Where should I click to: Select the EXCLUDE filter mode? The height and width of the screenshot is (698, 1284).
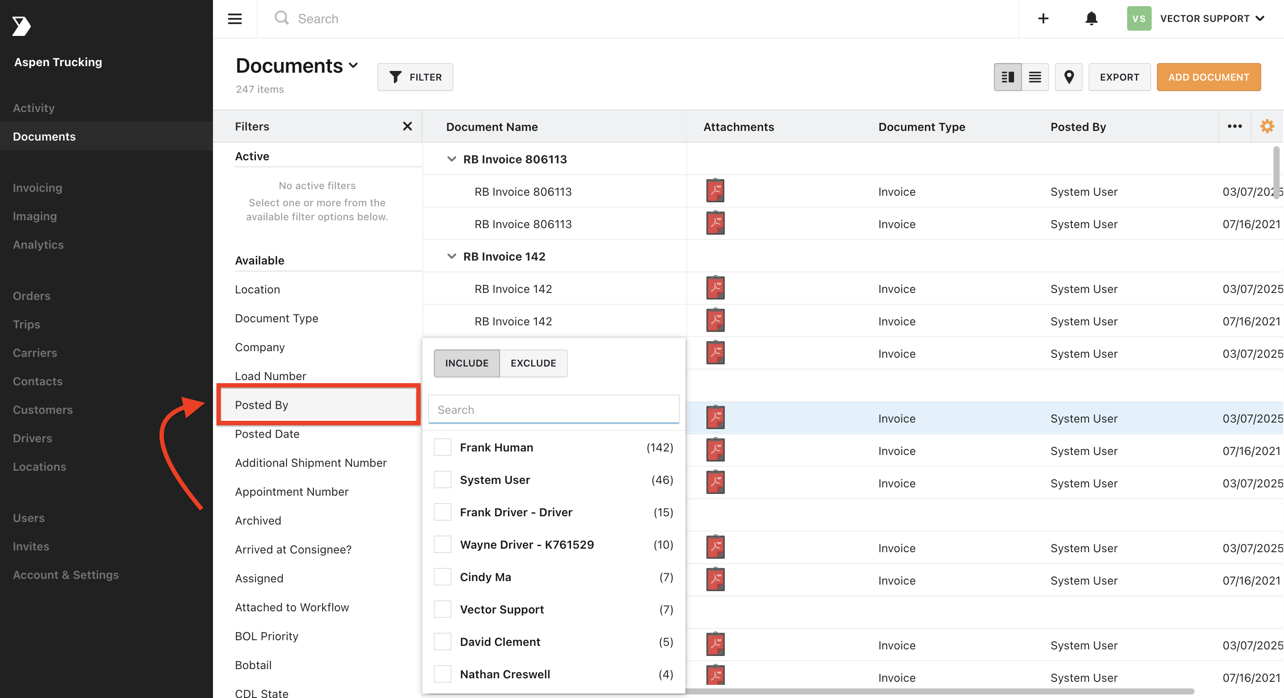tap(533, 363)
